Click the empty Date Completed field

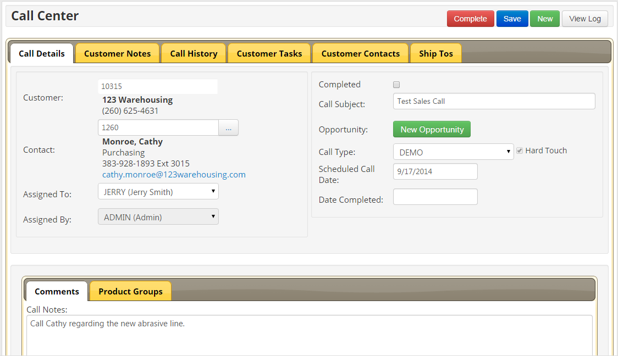(x=435, y=197)
